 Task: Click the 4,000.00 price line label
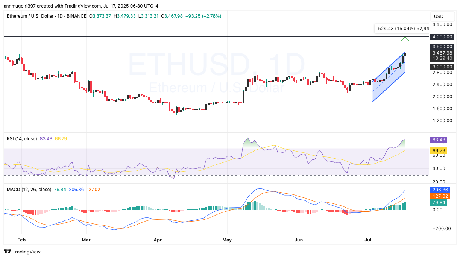(442, 37)
